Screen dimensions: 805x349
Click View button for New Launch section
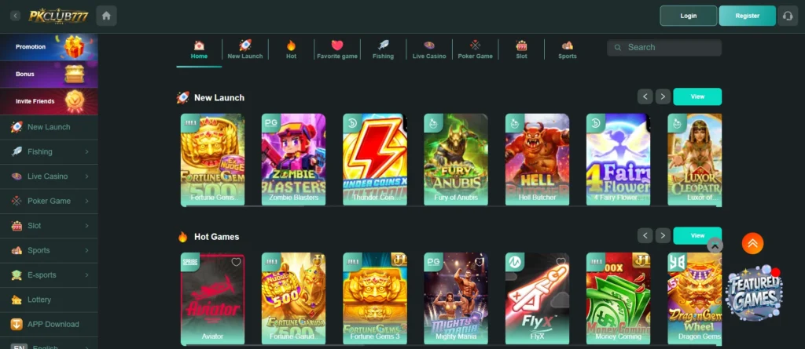coord(697,96)
